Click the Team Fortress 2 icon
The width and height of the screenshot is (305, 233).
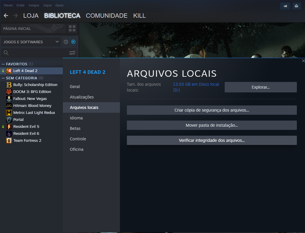coord(9,141)
